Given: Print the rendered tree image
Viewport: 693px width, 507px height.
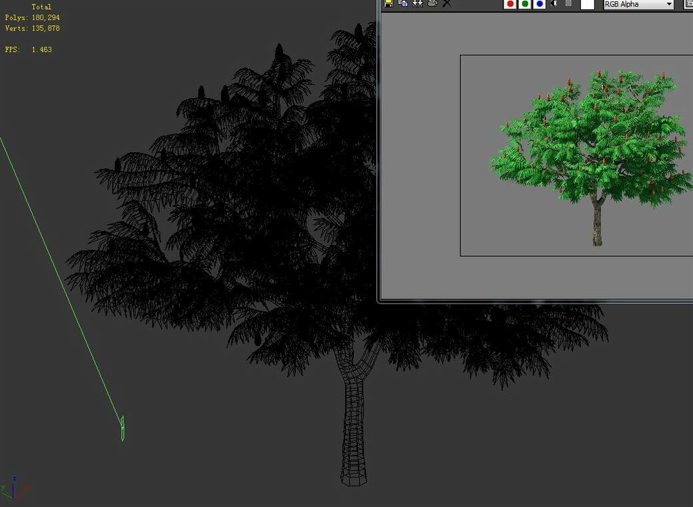Looking at the screenshot, I should 432,3.
